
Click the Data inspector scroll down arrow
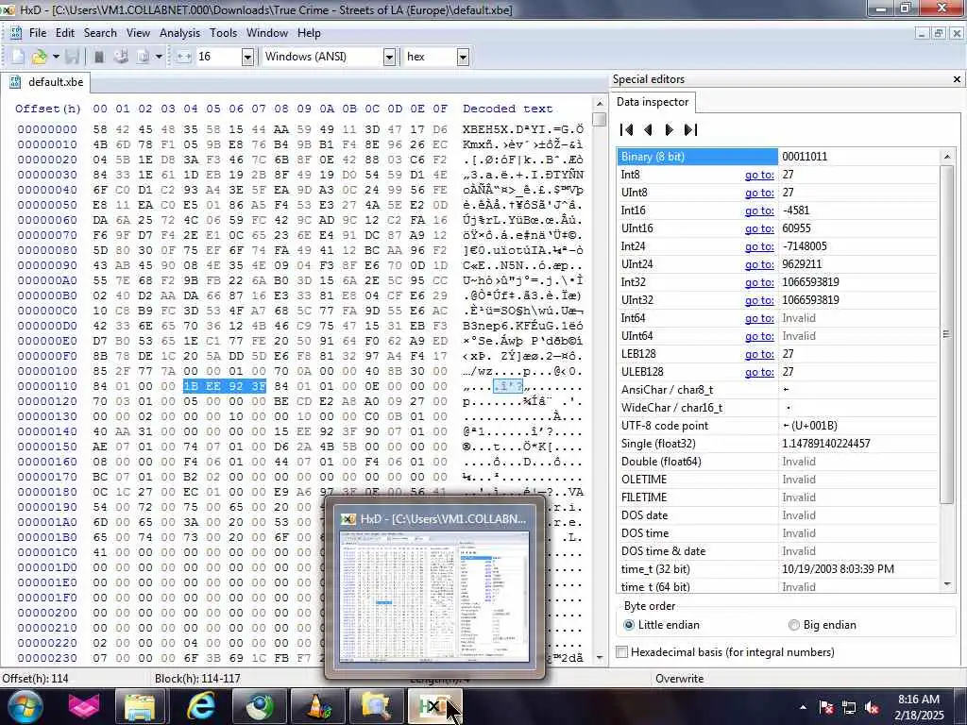coord(946,584)
